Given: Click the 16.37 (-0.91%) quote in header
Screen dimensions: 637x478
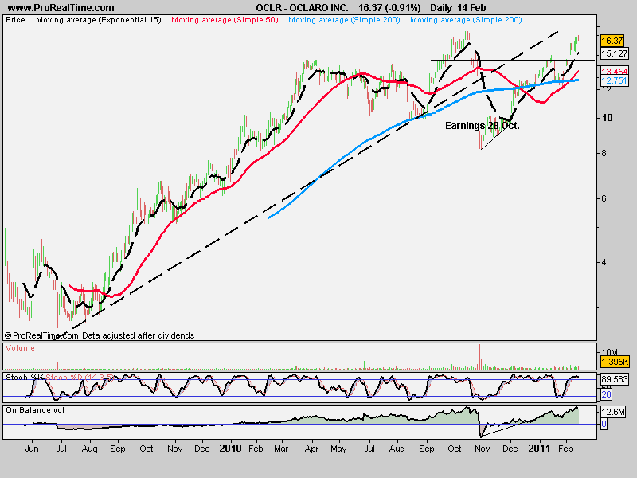Looking at the screenshot, I should 389,8.
